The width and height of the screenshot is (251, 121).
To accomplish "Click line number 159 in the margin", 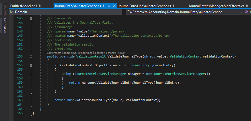I will pyautogui.click(x=20, y=83).
